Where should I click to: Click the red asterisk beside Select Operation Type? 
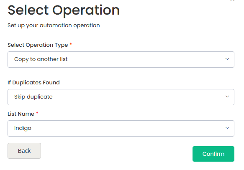[71, 44]
